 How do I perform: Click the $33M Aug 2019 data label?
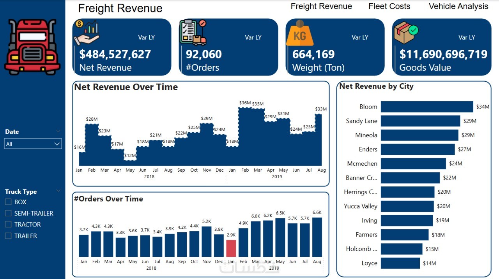321,109
